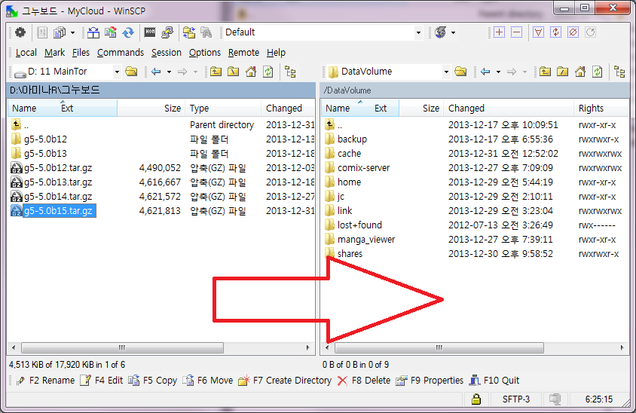The height and width of the screenshot is (413, 636).
Task: Open the local drive D: dropdown
Action: (117, 72)
